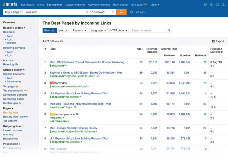Open the Rank tracker tab

click(121, 5)
